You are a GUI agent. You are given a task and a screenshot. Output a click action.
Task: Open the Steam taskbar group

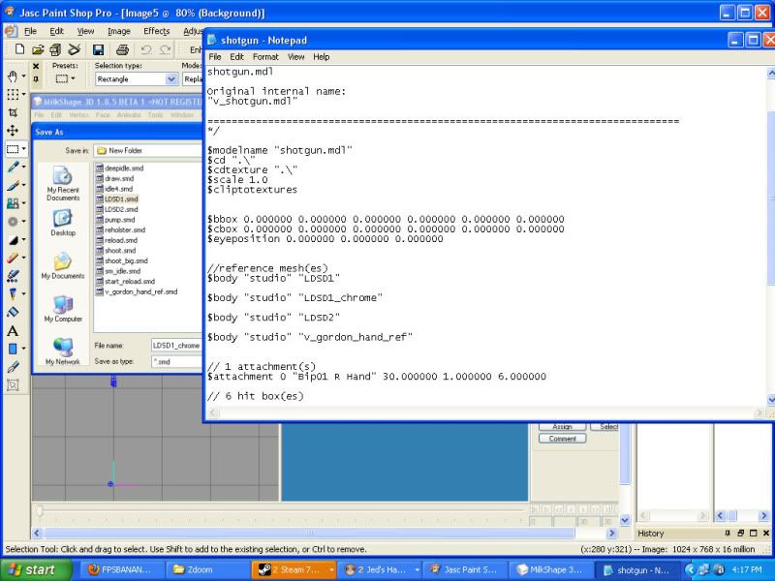[294, 569]
